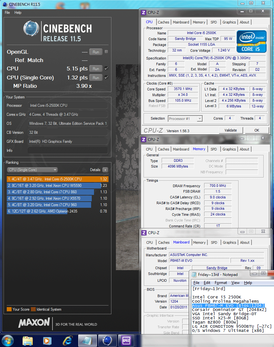This screenshot has height=347, width=274.
Task: Toggle the OpenGL test checkbox
Action: [x=106, y=51]
